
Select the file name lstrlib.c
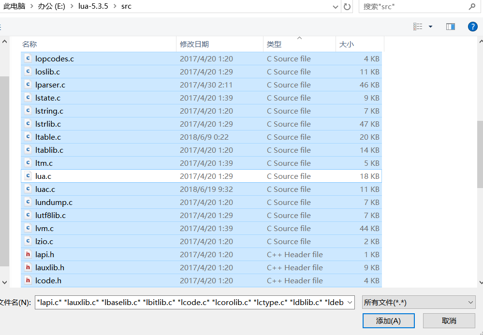pos(48,124)
